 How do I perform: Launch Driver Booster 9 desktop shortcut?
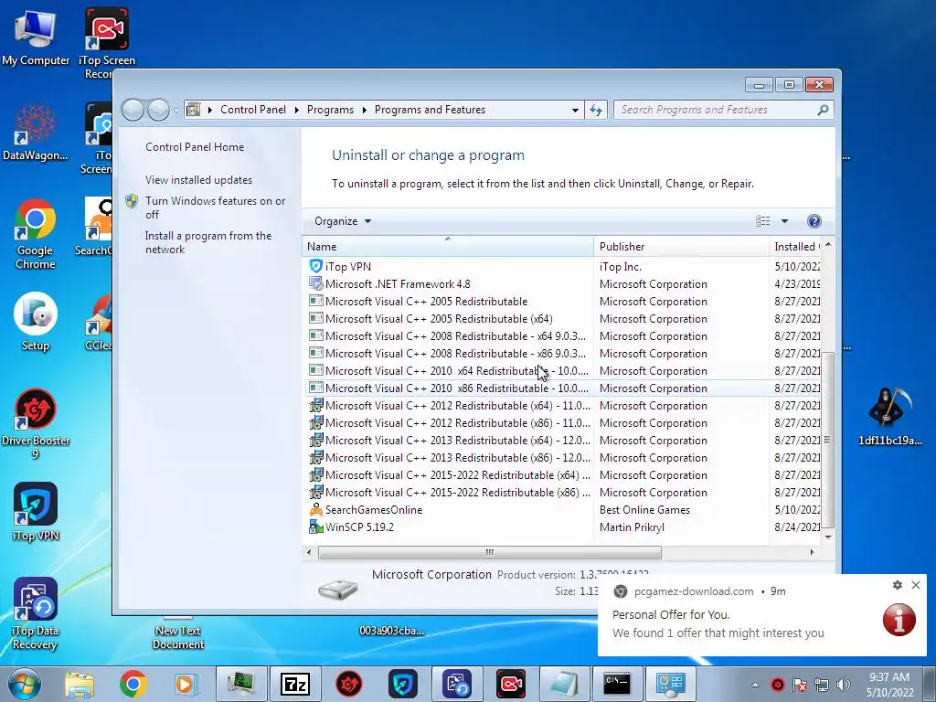point(36,423)
